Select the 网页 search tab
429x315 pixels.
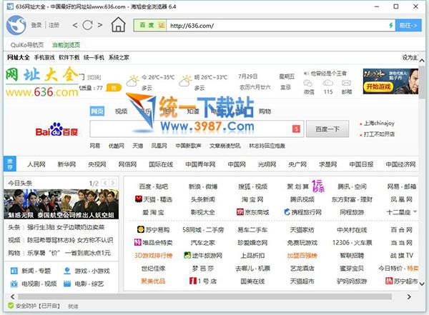pos(97,111)
